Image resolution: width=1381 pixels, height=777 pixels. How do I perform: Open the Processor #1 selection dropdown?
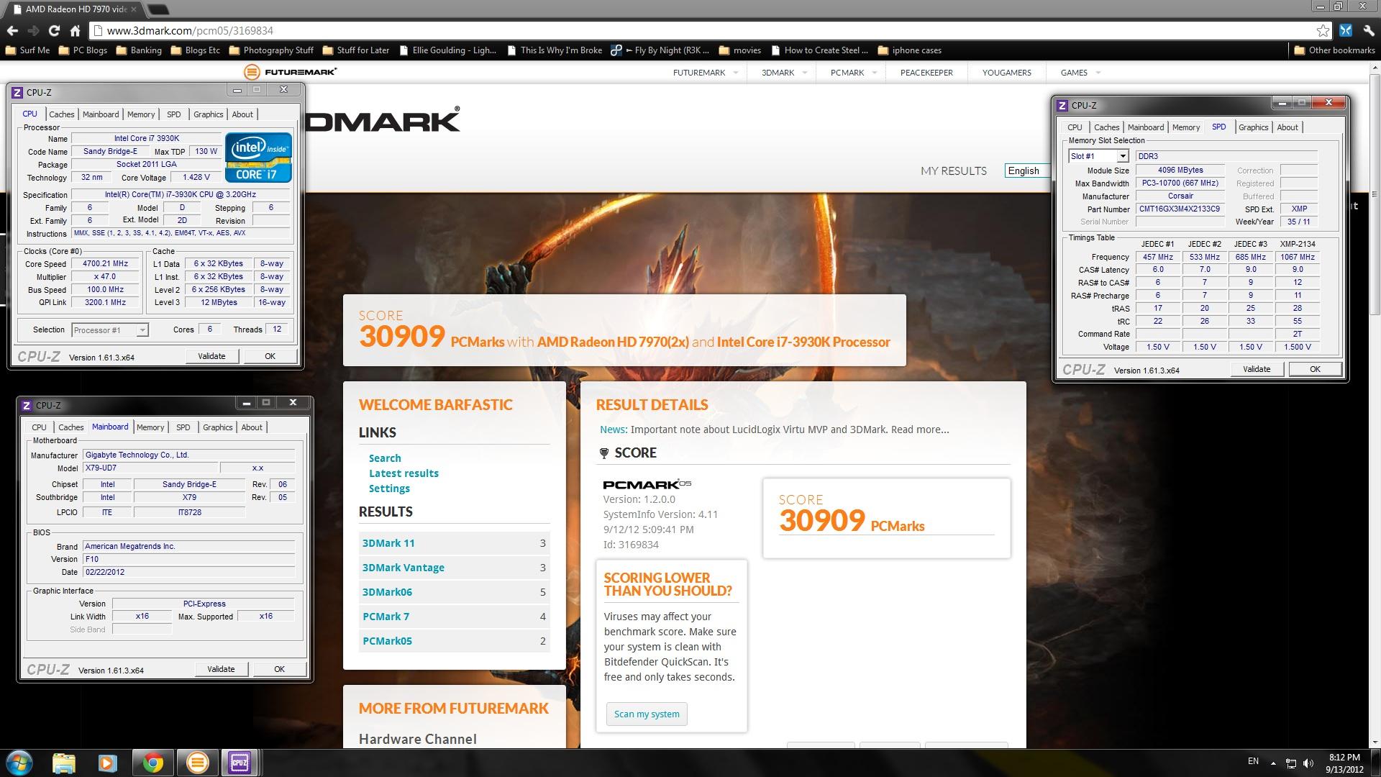click(x=110, y=330)
